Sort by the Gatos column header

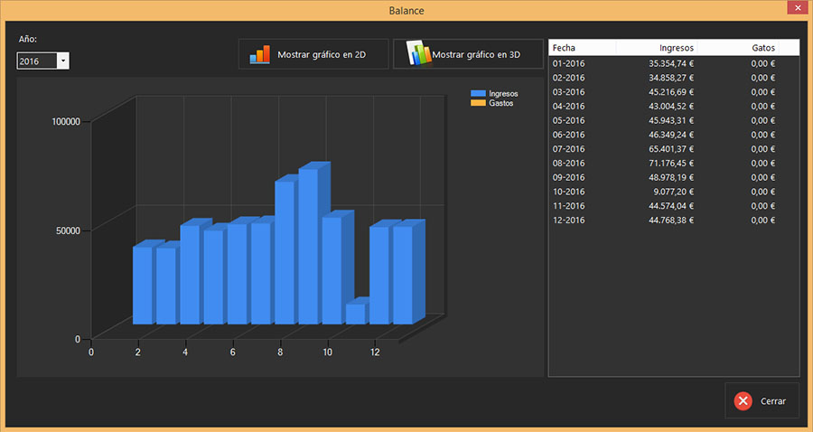(738, 48)
